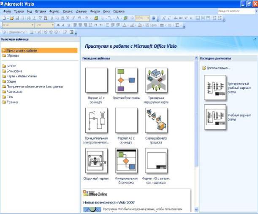The image size is (258, 214).
Task: Click the New document icon
Action: (4, 18)
